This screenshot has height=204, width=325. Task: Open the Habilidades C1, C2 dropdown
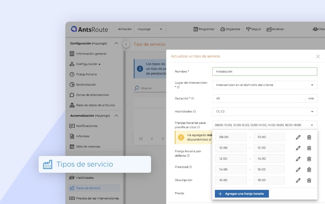(x=312, y=111)
